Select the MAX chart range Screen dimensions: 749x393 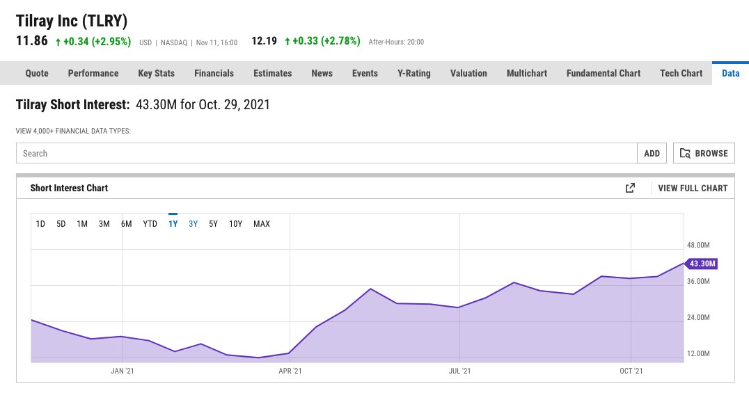coord(262,223)
